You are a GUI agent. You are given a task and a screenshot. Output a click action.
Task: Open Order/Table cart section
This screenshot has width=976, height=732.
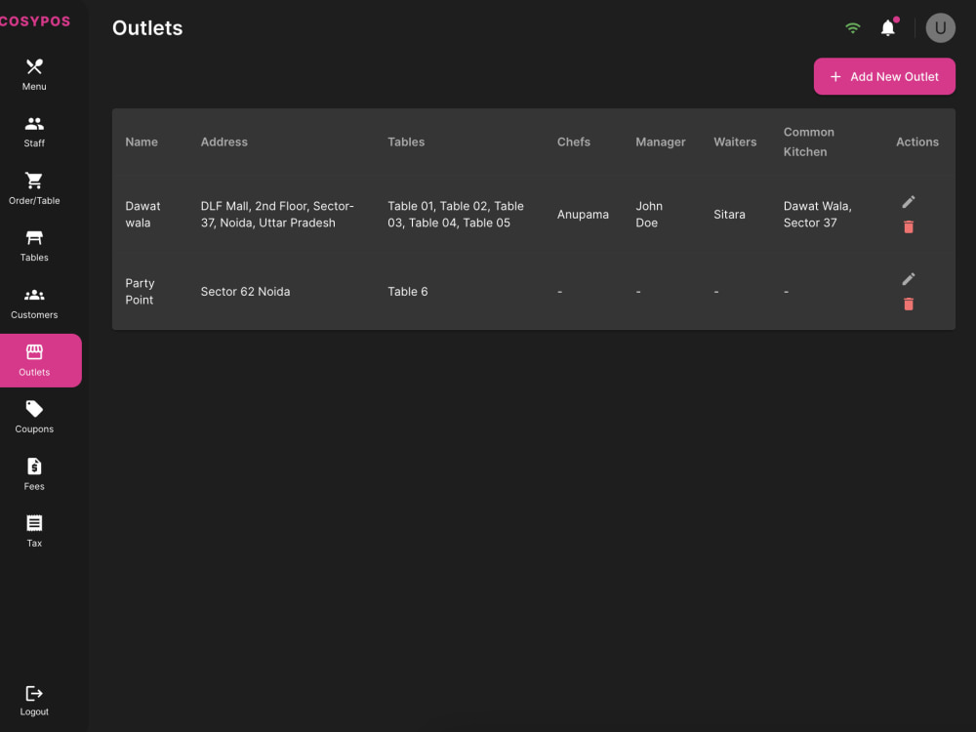click(x=34, y=189)
